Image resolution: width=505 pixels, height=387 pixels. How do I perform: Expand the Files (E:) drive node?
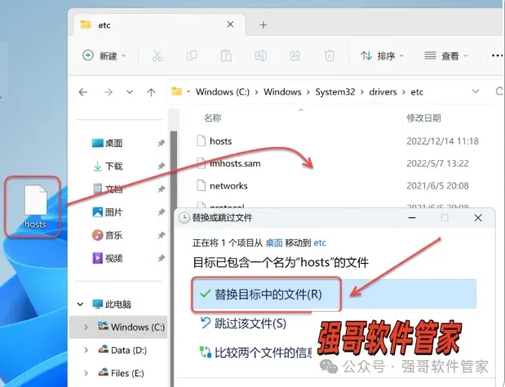pos(86,373)
